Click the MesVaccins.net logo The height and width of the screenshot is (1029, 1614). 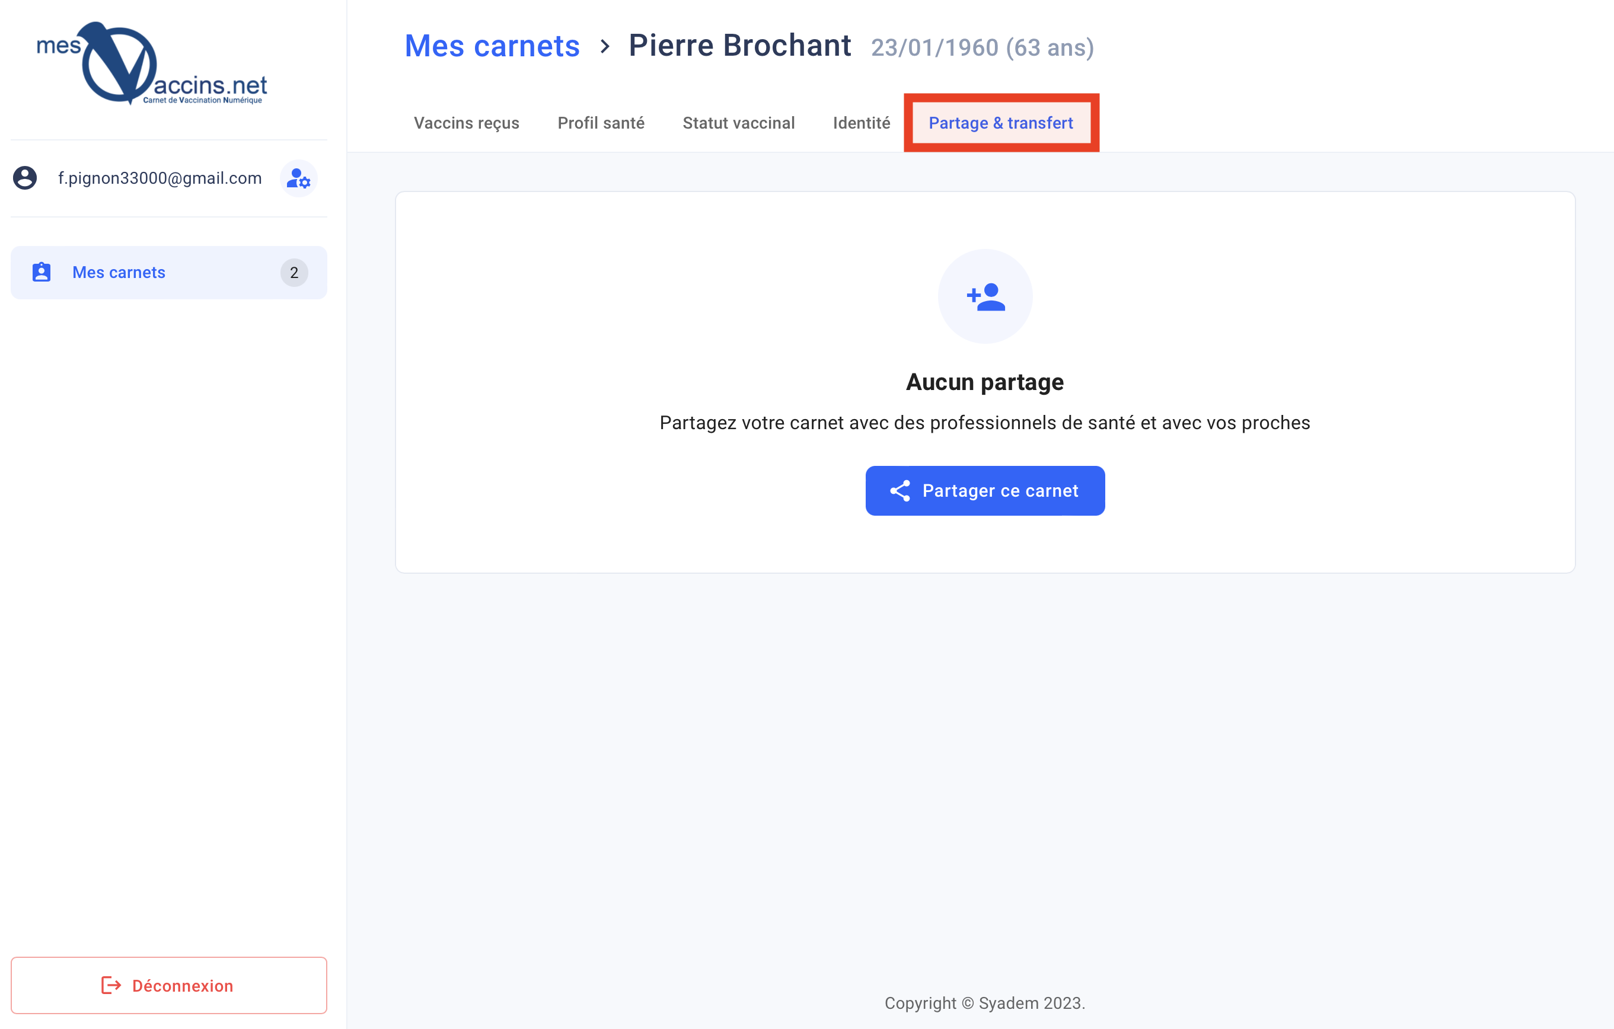click(152, 63)
